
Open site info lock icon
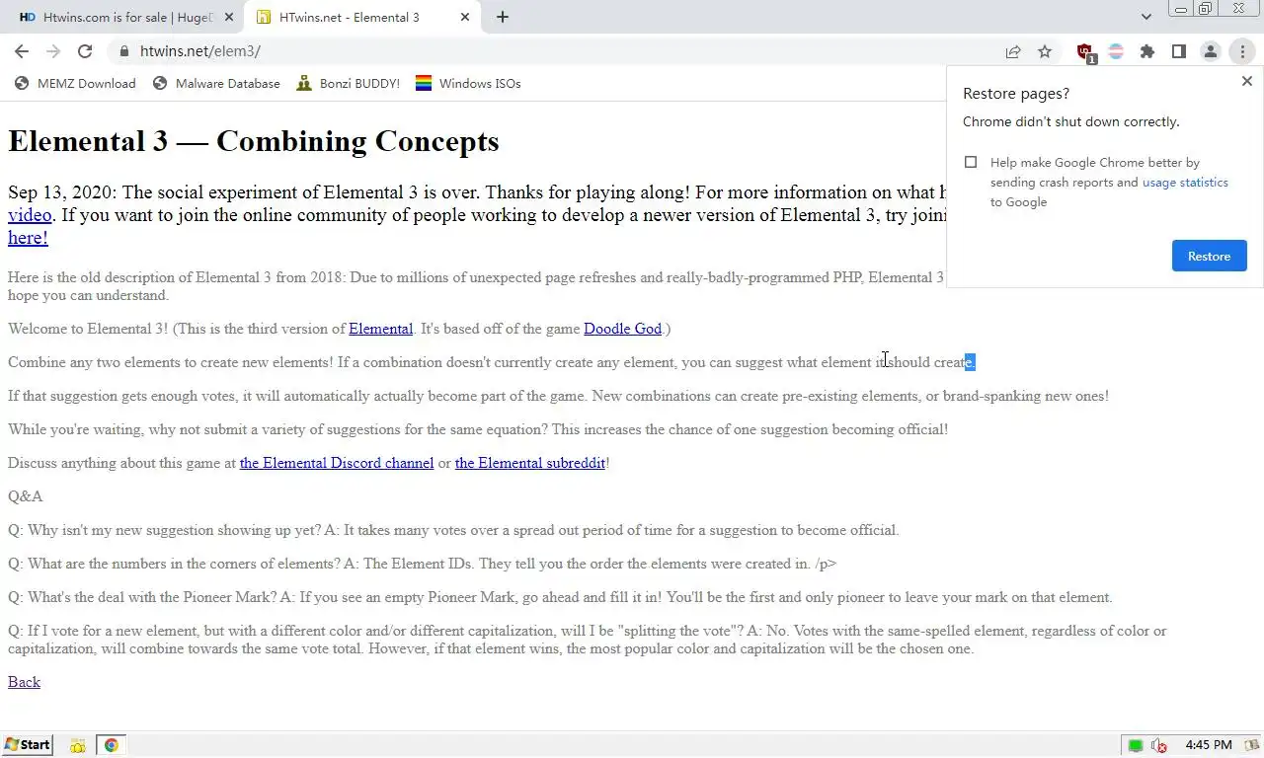tap(123, 51)
